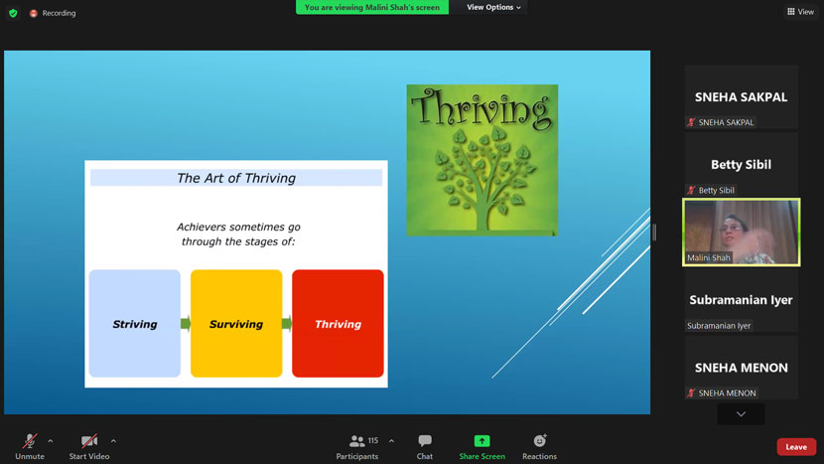Click the 'viewing Malini Shah's screen' banner
824x464 pixels.
[x=372, y=7]
